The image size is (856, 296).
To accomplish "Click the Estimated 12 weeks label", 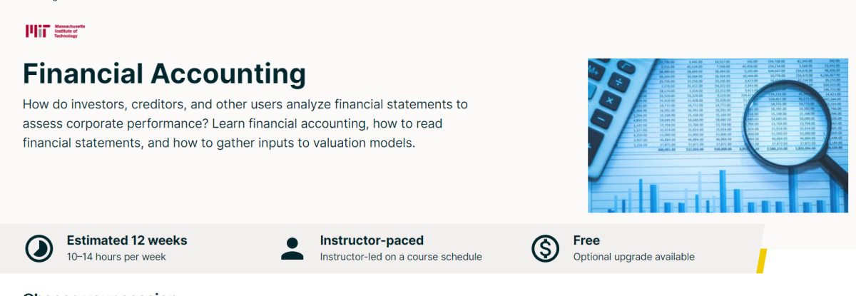I will (x=127, y=240).
